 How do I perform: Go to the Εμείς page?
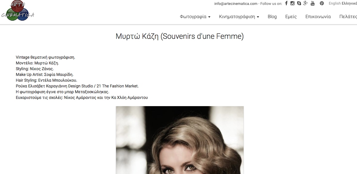tap(291, 17)
